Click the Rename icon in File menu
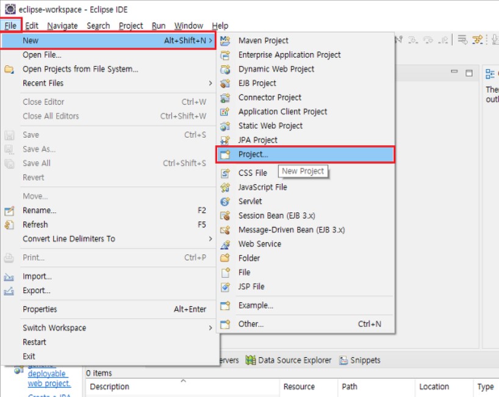This screenshot has height=397, width=499. (9, 210)
